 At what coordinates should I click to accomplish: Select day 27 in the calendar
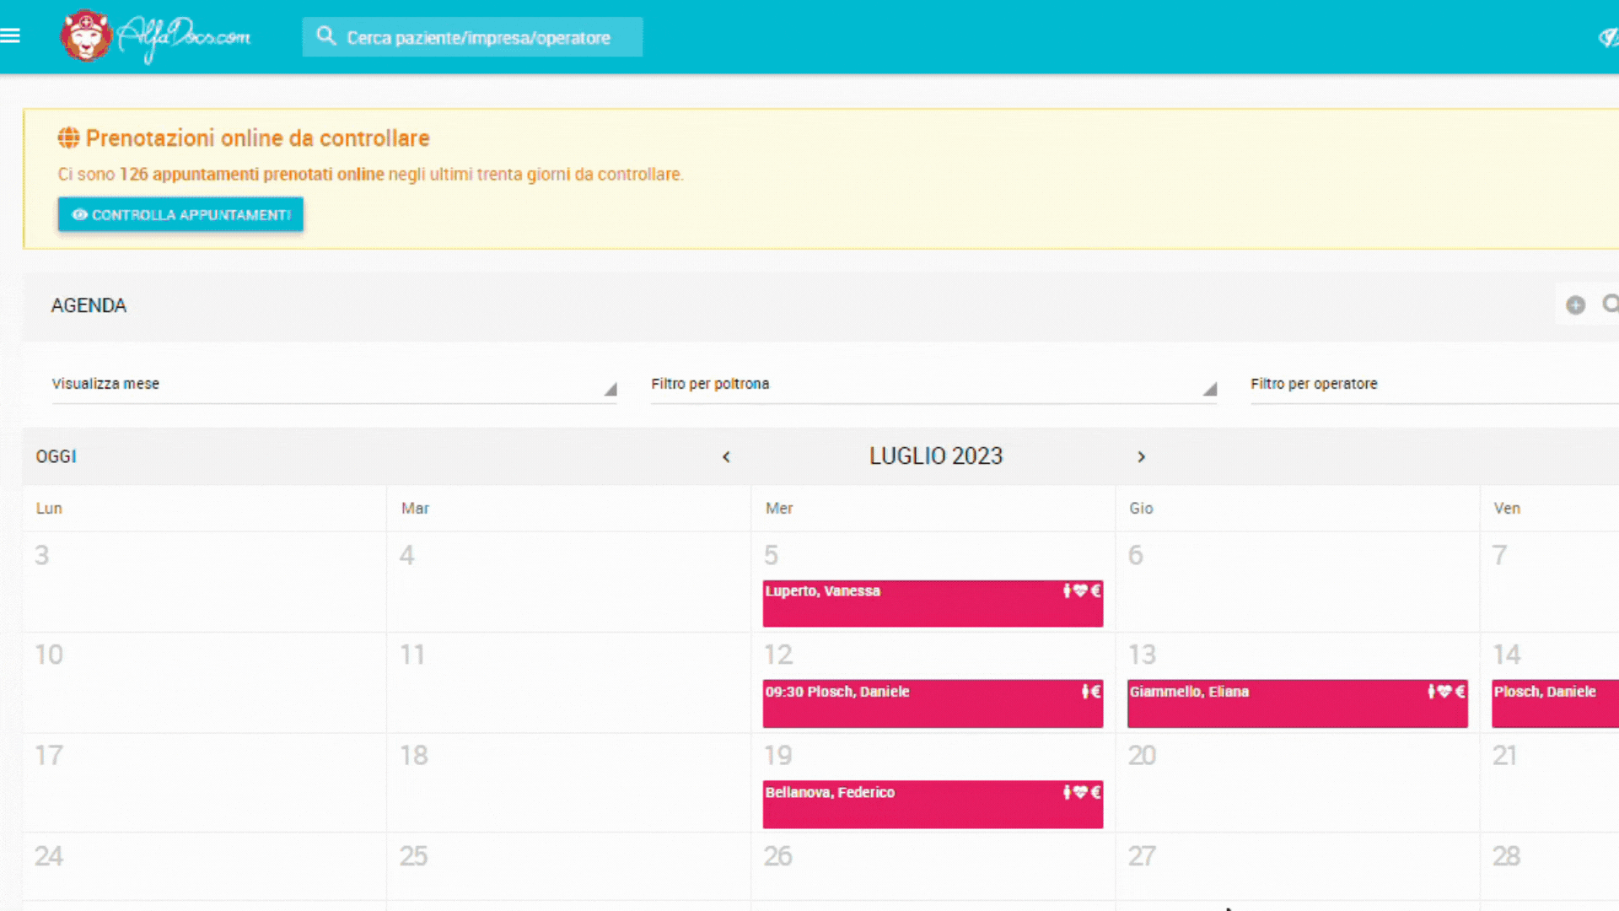(x=1143, y=856)
